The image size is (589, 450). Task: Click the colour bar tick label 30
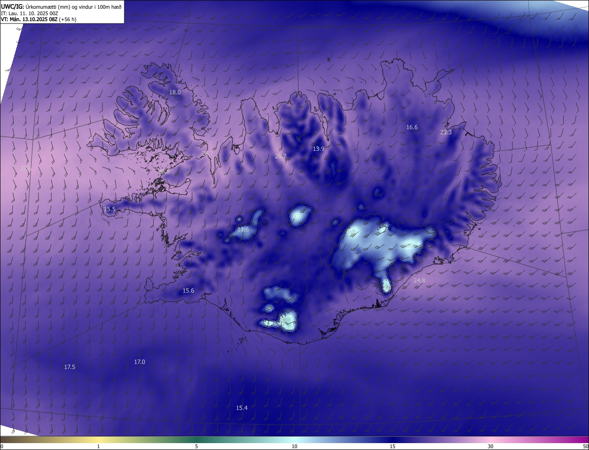(x=491, y=446)
